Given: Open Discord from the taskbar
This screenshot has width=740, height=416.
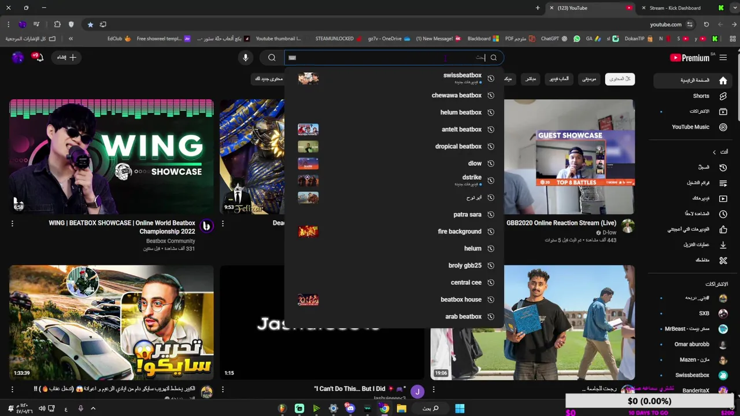Looking at the screenshot, I should click(350, 408).
